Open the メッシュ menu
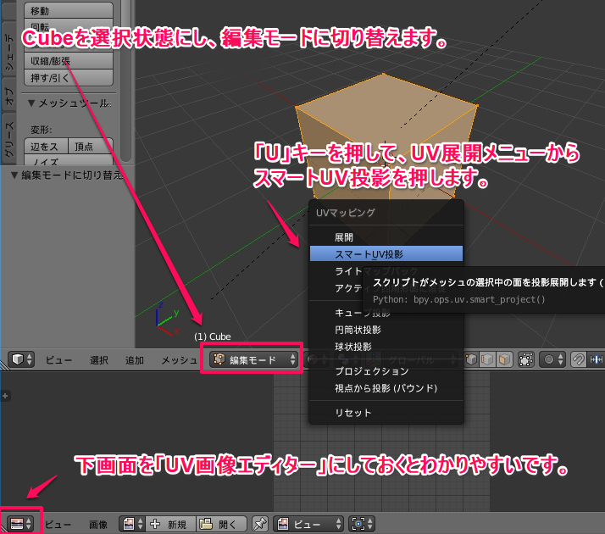The width and height of the screenshot is (605, 534). pos(180,360)
